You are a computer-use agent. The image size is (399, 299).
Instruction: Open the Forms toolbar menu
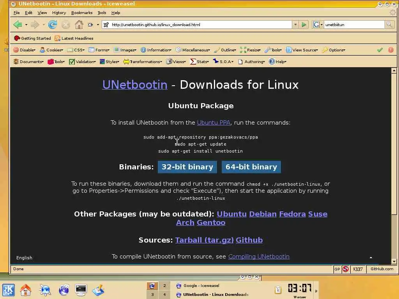(x=99, y=50)
